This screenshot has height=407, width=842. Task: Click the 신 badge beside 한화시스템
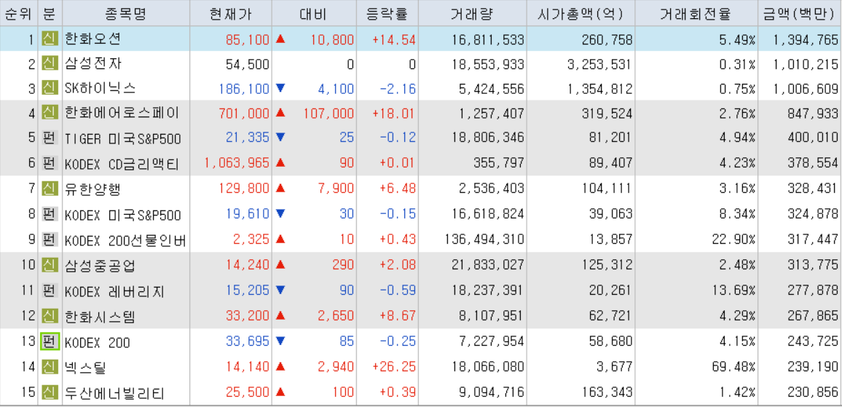[50, 316]
